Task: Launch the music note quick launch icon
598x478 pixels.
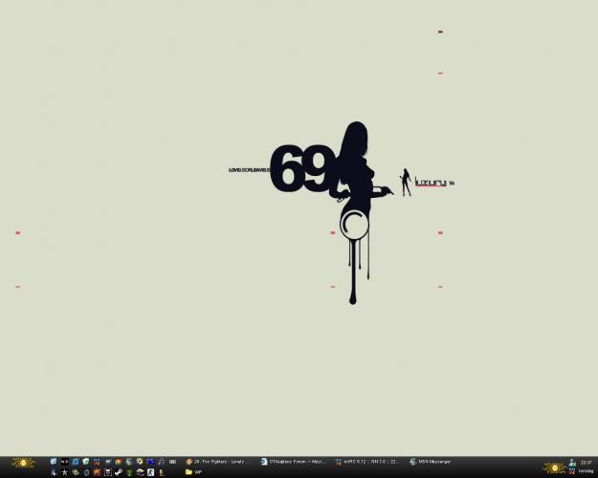Action: [x=162, y=462]
